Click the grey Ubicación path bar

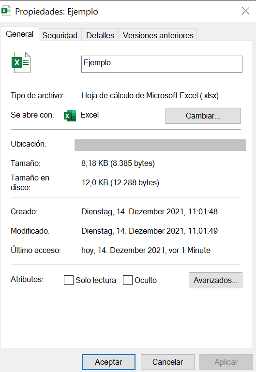pos(160,145)
